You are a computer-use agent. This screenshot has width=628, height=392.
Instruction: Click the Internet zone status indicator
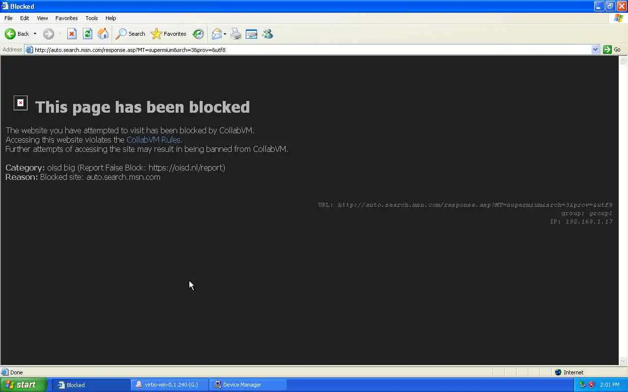tap(569, 372)
